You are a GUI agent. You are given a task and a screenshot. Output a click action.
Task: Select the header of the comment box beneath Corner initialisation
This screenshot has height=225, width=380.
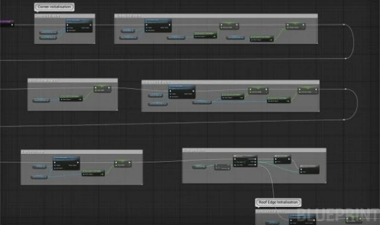pyautogui.click(x=65, y=16)
